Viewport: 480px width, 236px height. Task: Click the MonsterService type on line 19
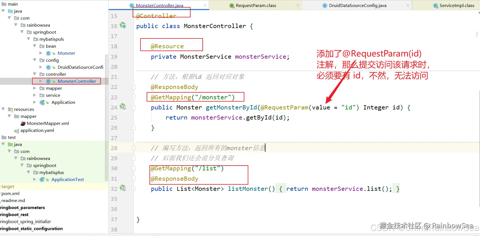click(x=206, y=57)
